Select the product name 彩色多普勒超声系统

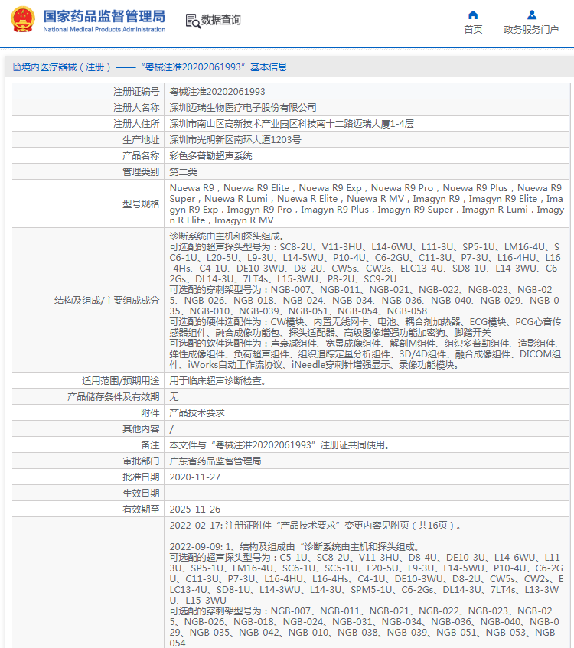click(211, 156)
